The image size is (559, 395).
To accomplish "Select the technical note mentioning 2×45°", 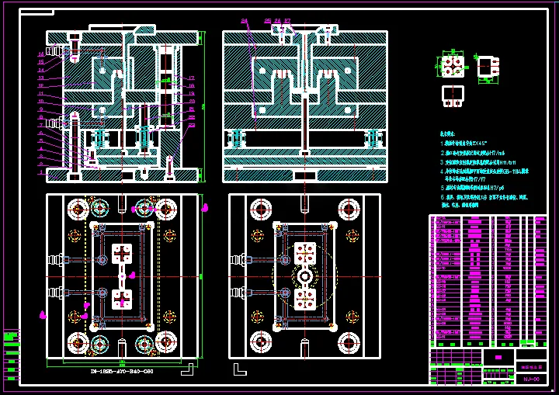I will pyautogui.click(x=464, y=144).
